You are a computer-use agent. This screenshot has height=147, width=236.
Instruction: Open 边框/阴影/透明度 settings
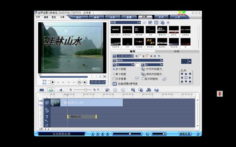(125, 84)
